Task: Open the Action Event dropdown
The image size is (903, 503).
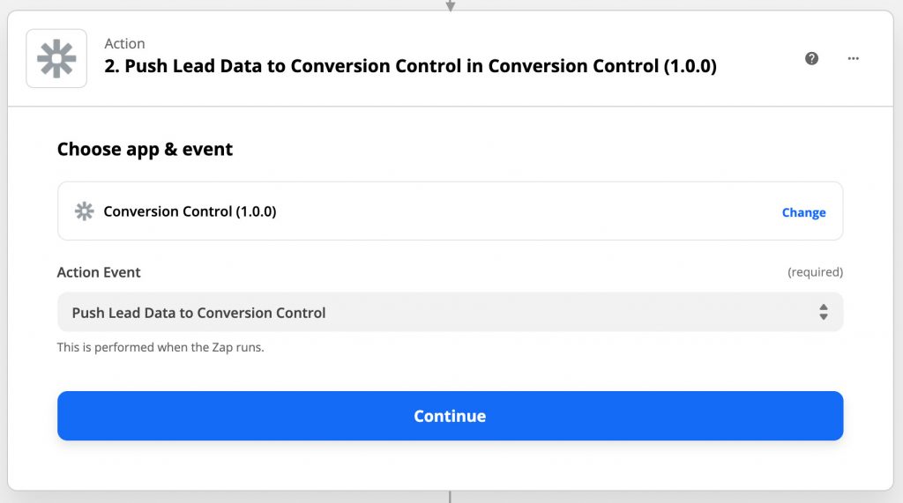Action: [450, 312]
